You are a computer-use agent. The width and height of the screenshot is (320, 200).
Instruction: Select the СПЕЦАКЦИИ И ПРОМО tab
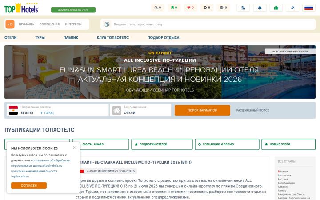(227, 144)
